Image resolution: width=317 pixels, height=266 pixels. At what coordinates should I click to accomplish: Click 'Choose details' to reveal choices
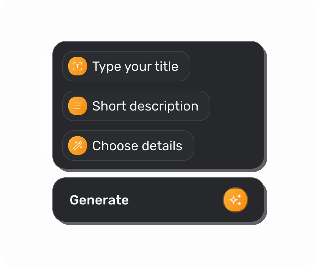click(x=137, y=146)
